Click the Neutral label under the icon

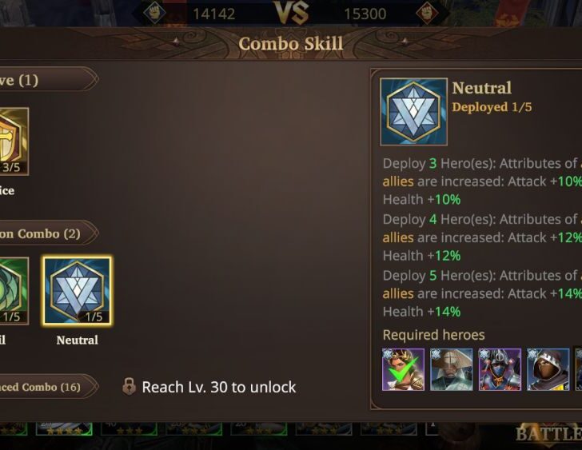(78, 340)
